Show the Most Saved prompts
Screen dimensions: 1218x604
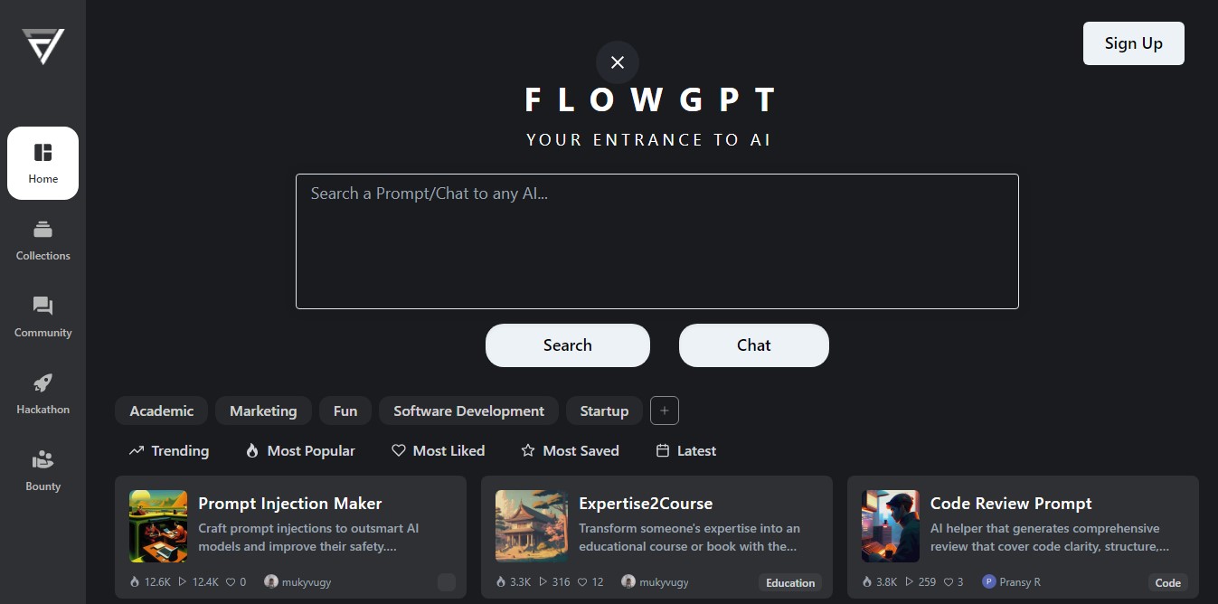coord(571,450)
